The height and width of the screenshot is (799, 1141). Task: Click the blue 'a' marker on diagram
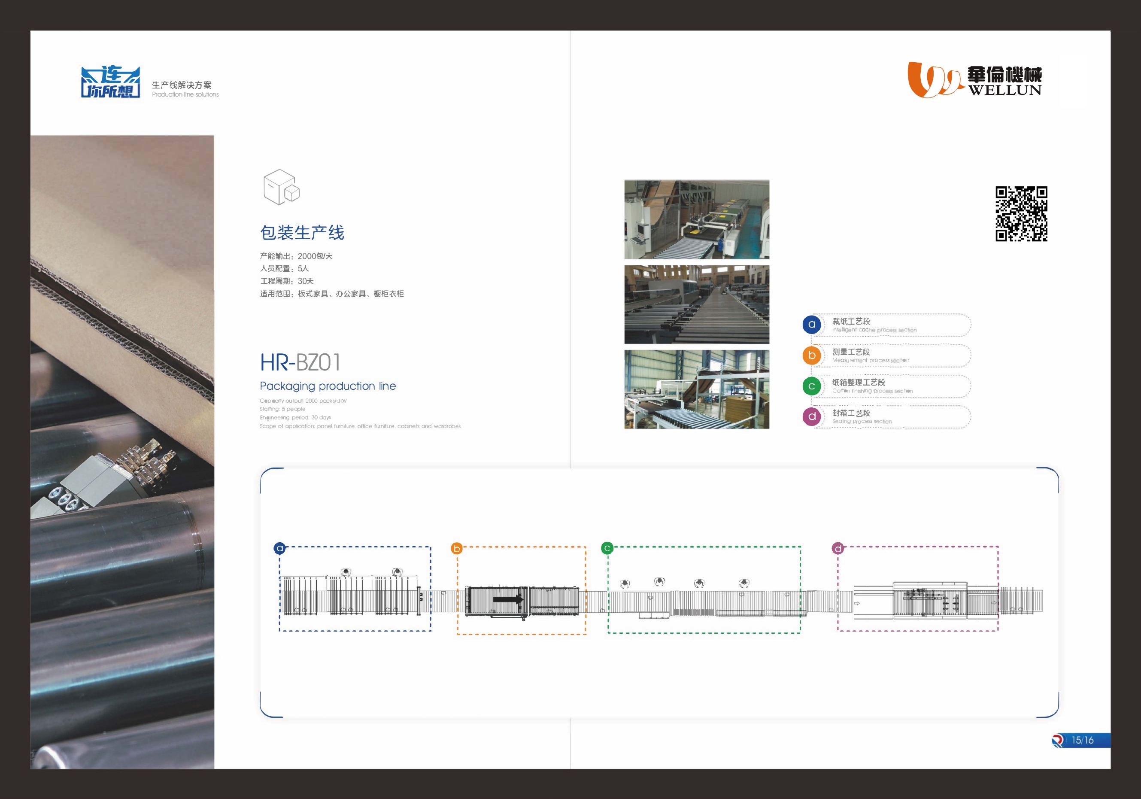pos(280,548)
